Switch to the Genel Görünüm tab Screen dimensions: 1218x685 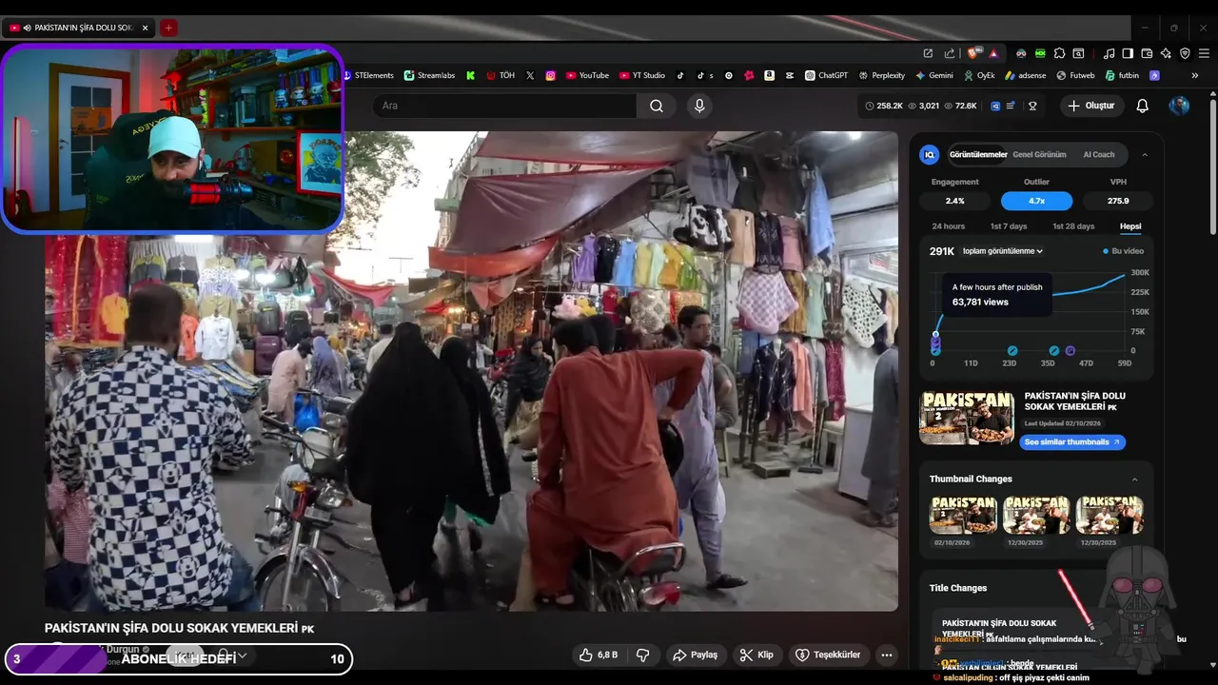tap(1039, 154)
